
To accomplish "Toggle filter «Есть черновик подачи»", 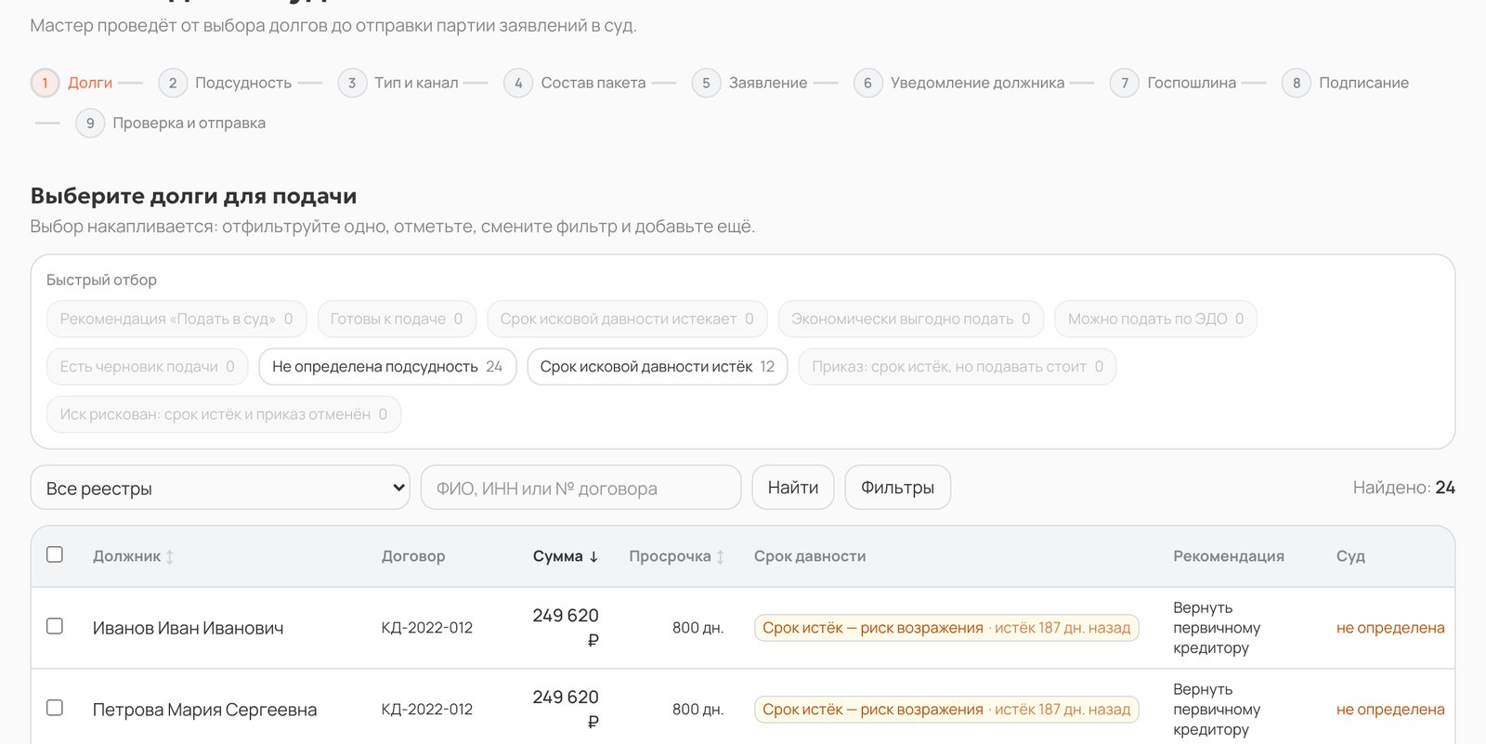I will [x=148, y=367].
